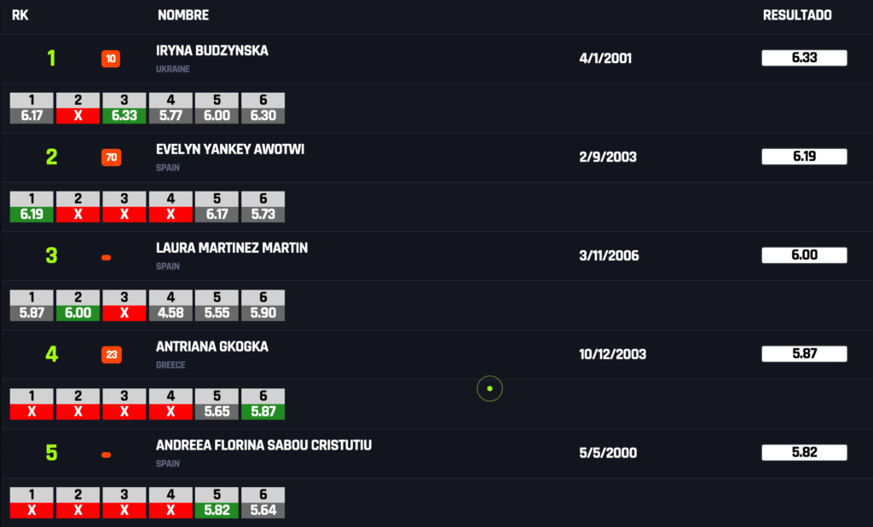Click the 5.82 result box for Andreea
This screenshot has width=873, height=527.
tap(804, 453)
